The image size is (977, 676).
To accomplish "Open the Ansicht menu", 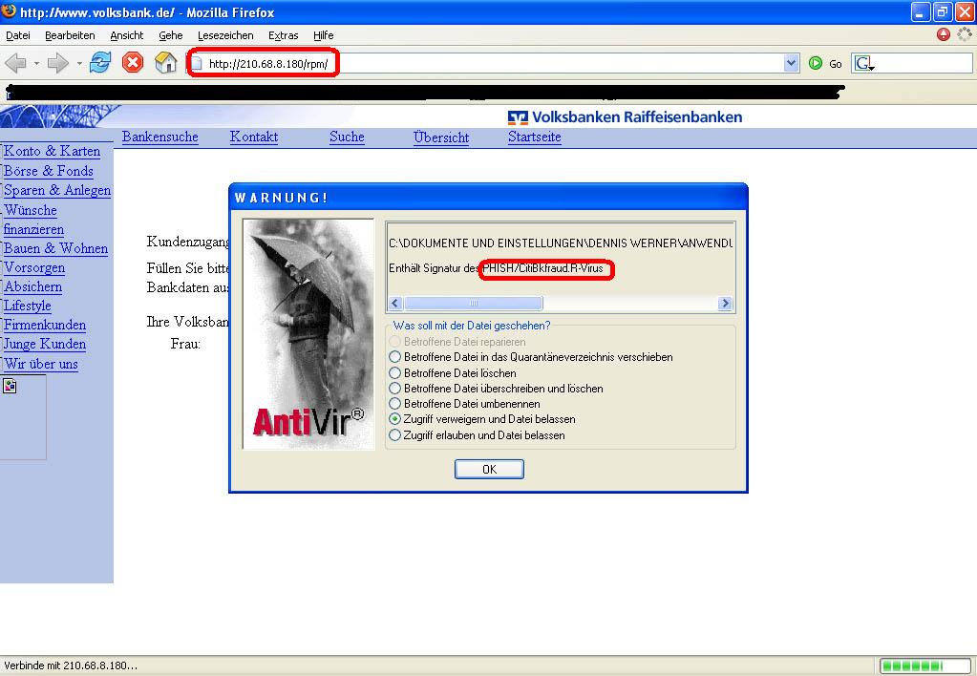I will [126, 35].
